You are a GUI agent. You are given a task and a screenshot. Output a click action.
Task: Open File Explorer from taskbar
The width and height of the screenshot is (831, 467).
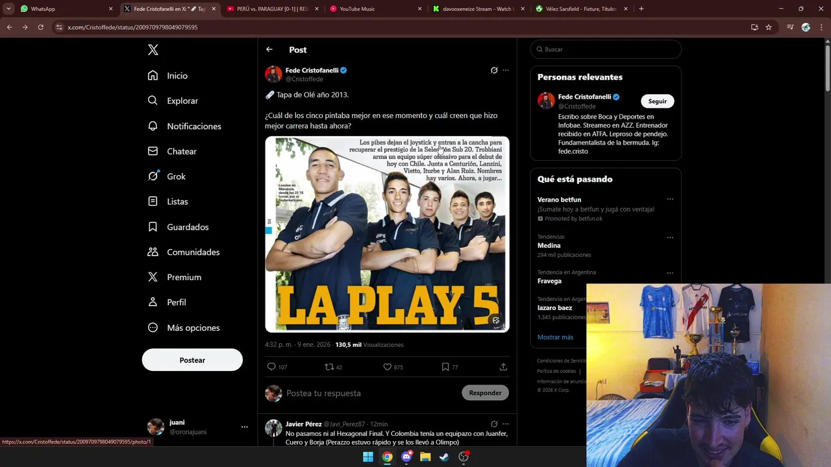pos(425,457)
